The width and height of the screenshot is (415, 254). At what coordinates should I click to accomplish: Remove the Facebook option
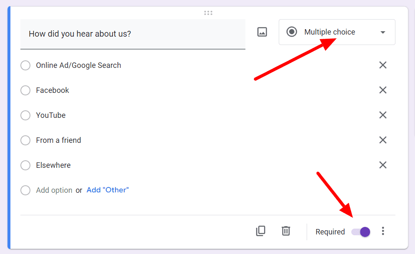tap(383, 90)
